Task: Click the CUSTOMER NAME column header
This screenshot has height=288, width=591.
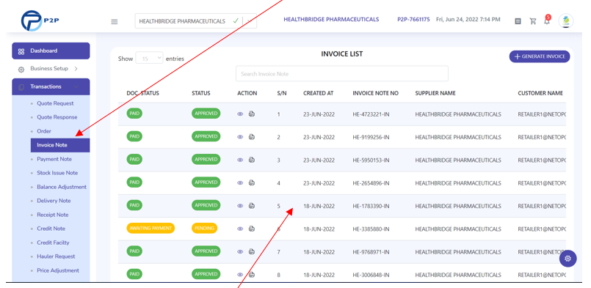Action: (x=540, y=93)
